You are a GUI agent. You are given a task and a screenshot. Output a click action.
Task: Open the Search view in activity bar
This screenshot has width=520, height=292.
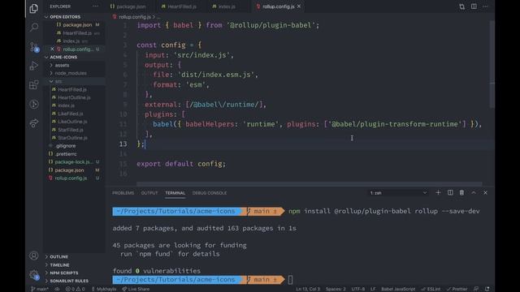34,28
